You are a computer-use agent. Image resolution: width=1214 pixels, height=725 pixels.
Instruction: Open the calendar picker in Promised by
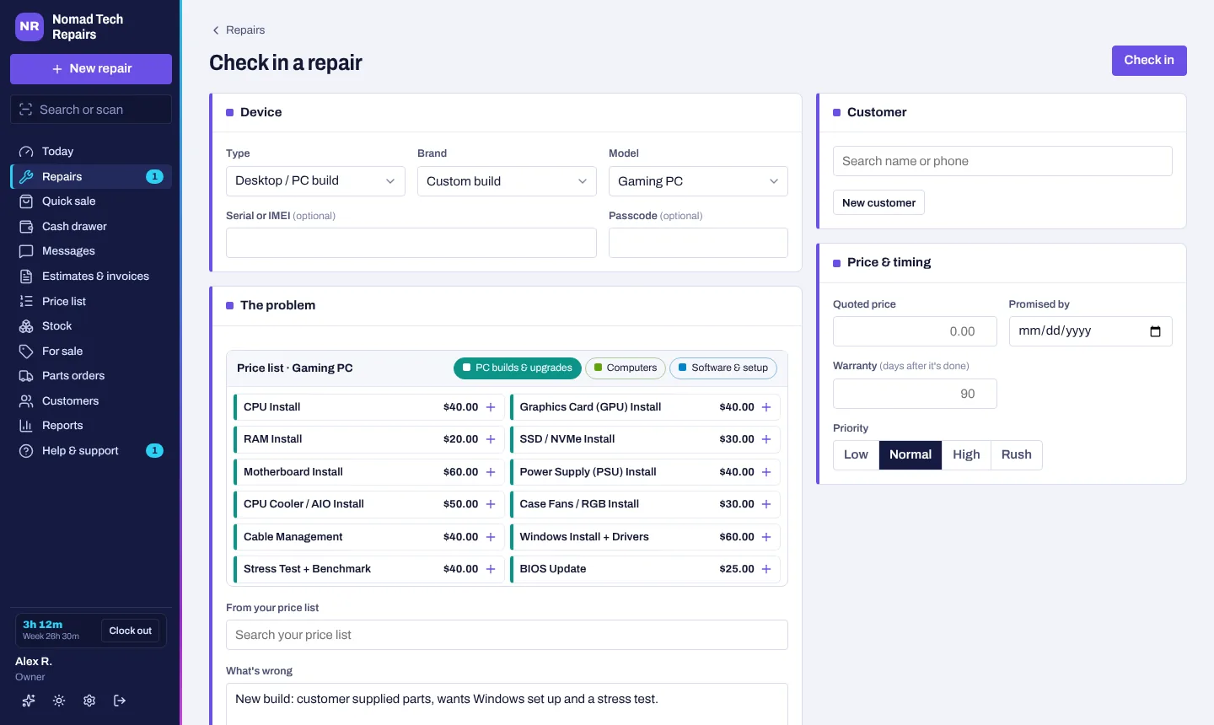tap(1155, 331)
